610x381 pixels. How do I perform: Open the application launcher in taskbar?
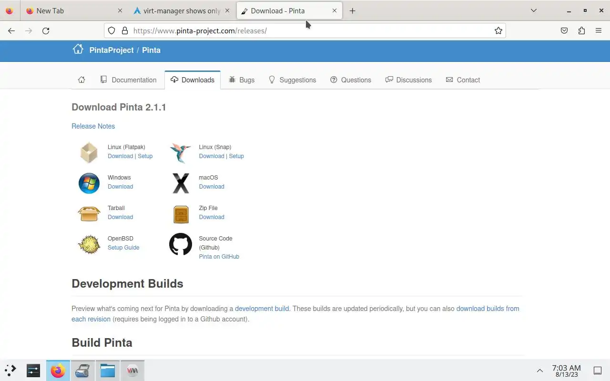pyautogui.click(x=10, y=370)
